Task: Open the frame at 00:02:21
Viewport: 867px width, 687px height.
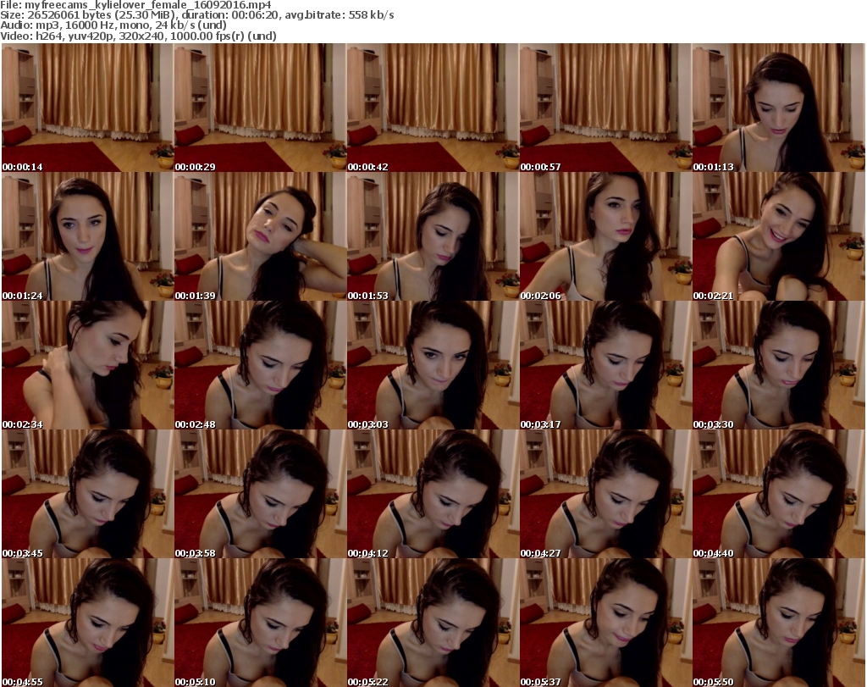Action: click(x=777, y=236)
